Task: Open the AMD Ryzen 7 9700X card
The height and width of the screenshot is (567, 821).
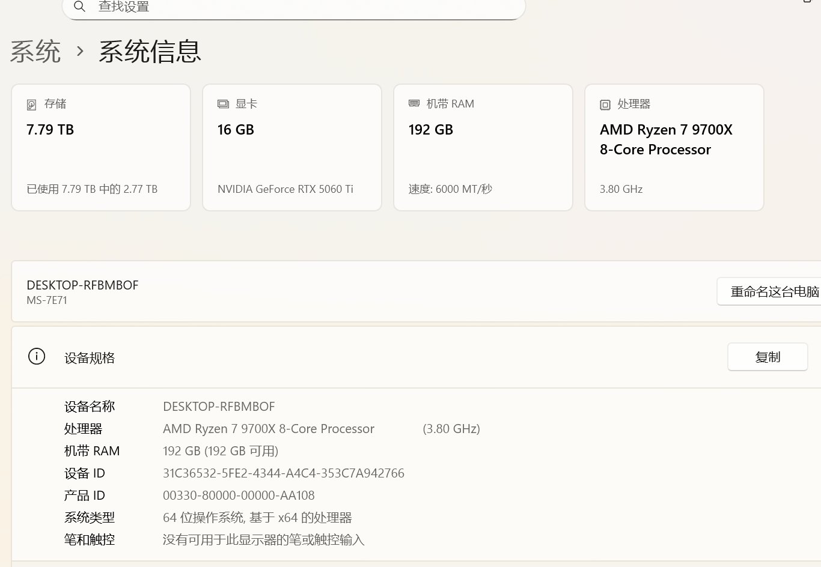Action: [x=674, y=148]
